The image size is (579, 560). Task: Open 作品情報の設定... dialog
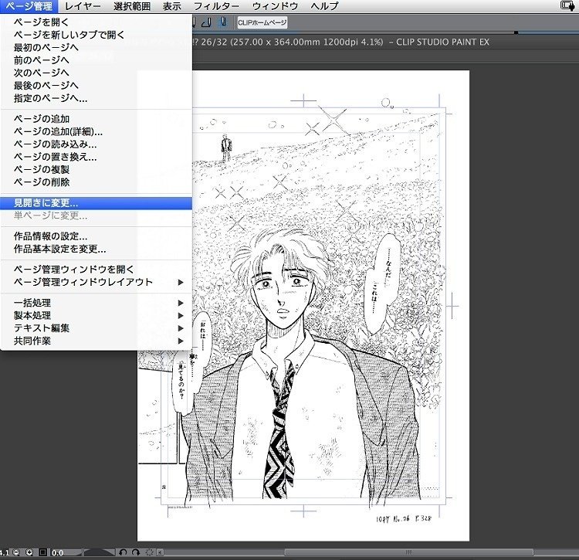pyautogui.click(x=96, y=236)
